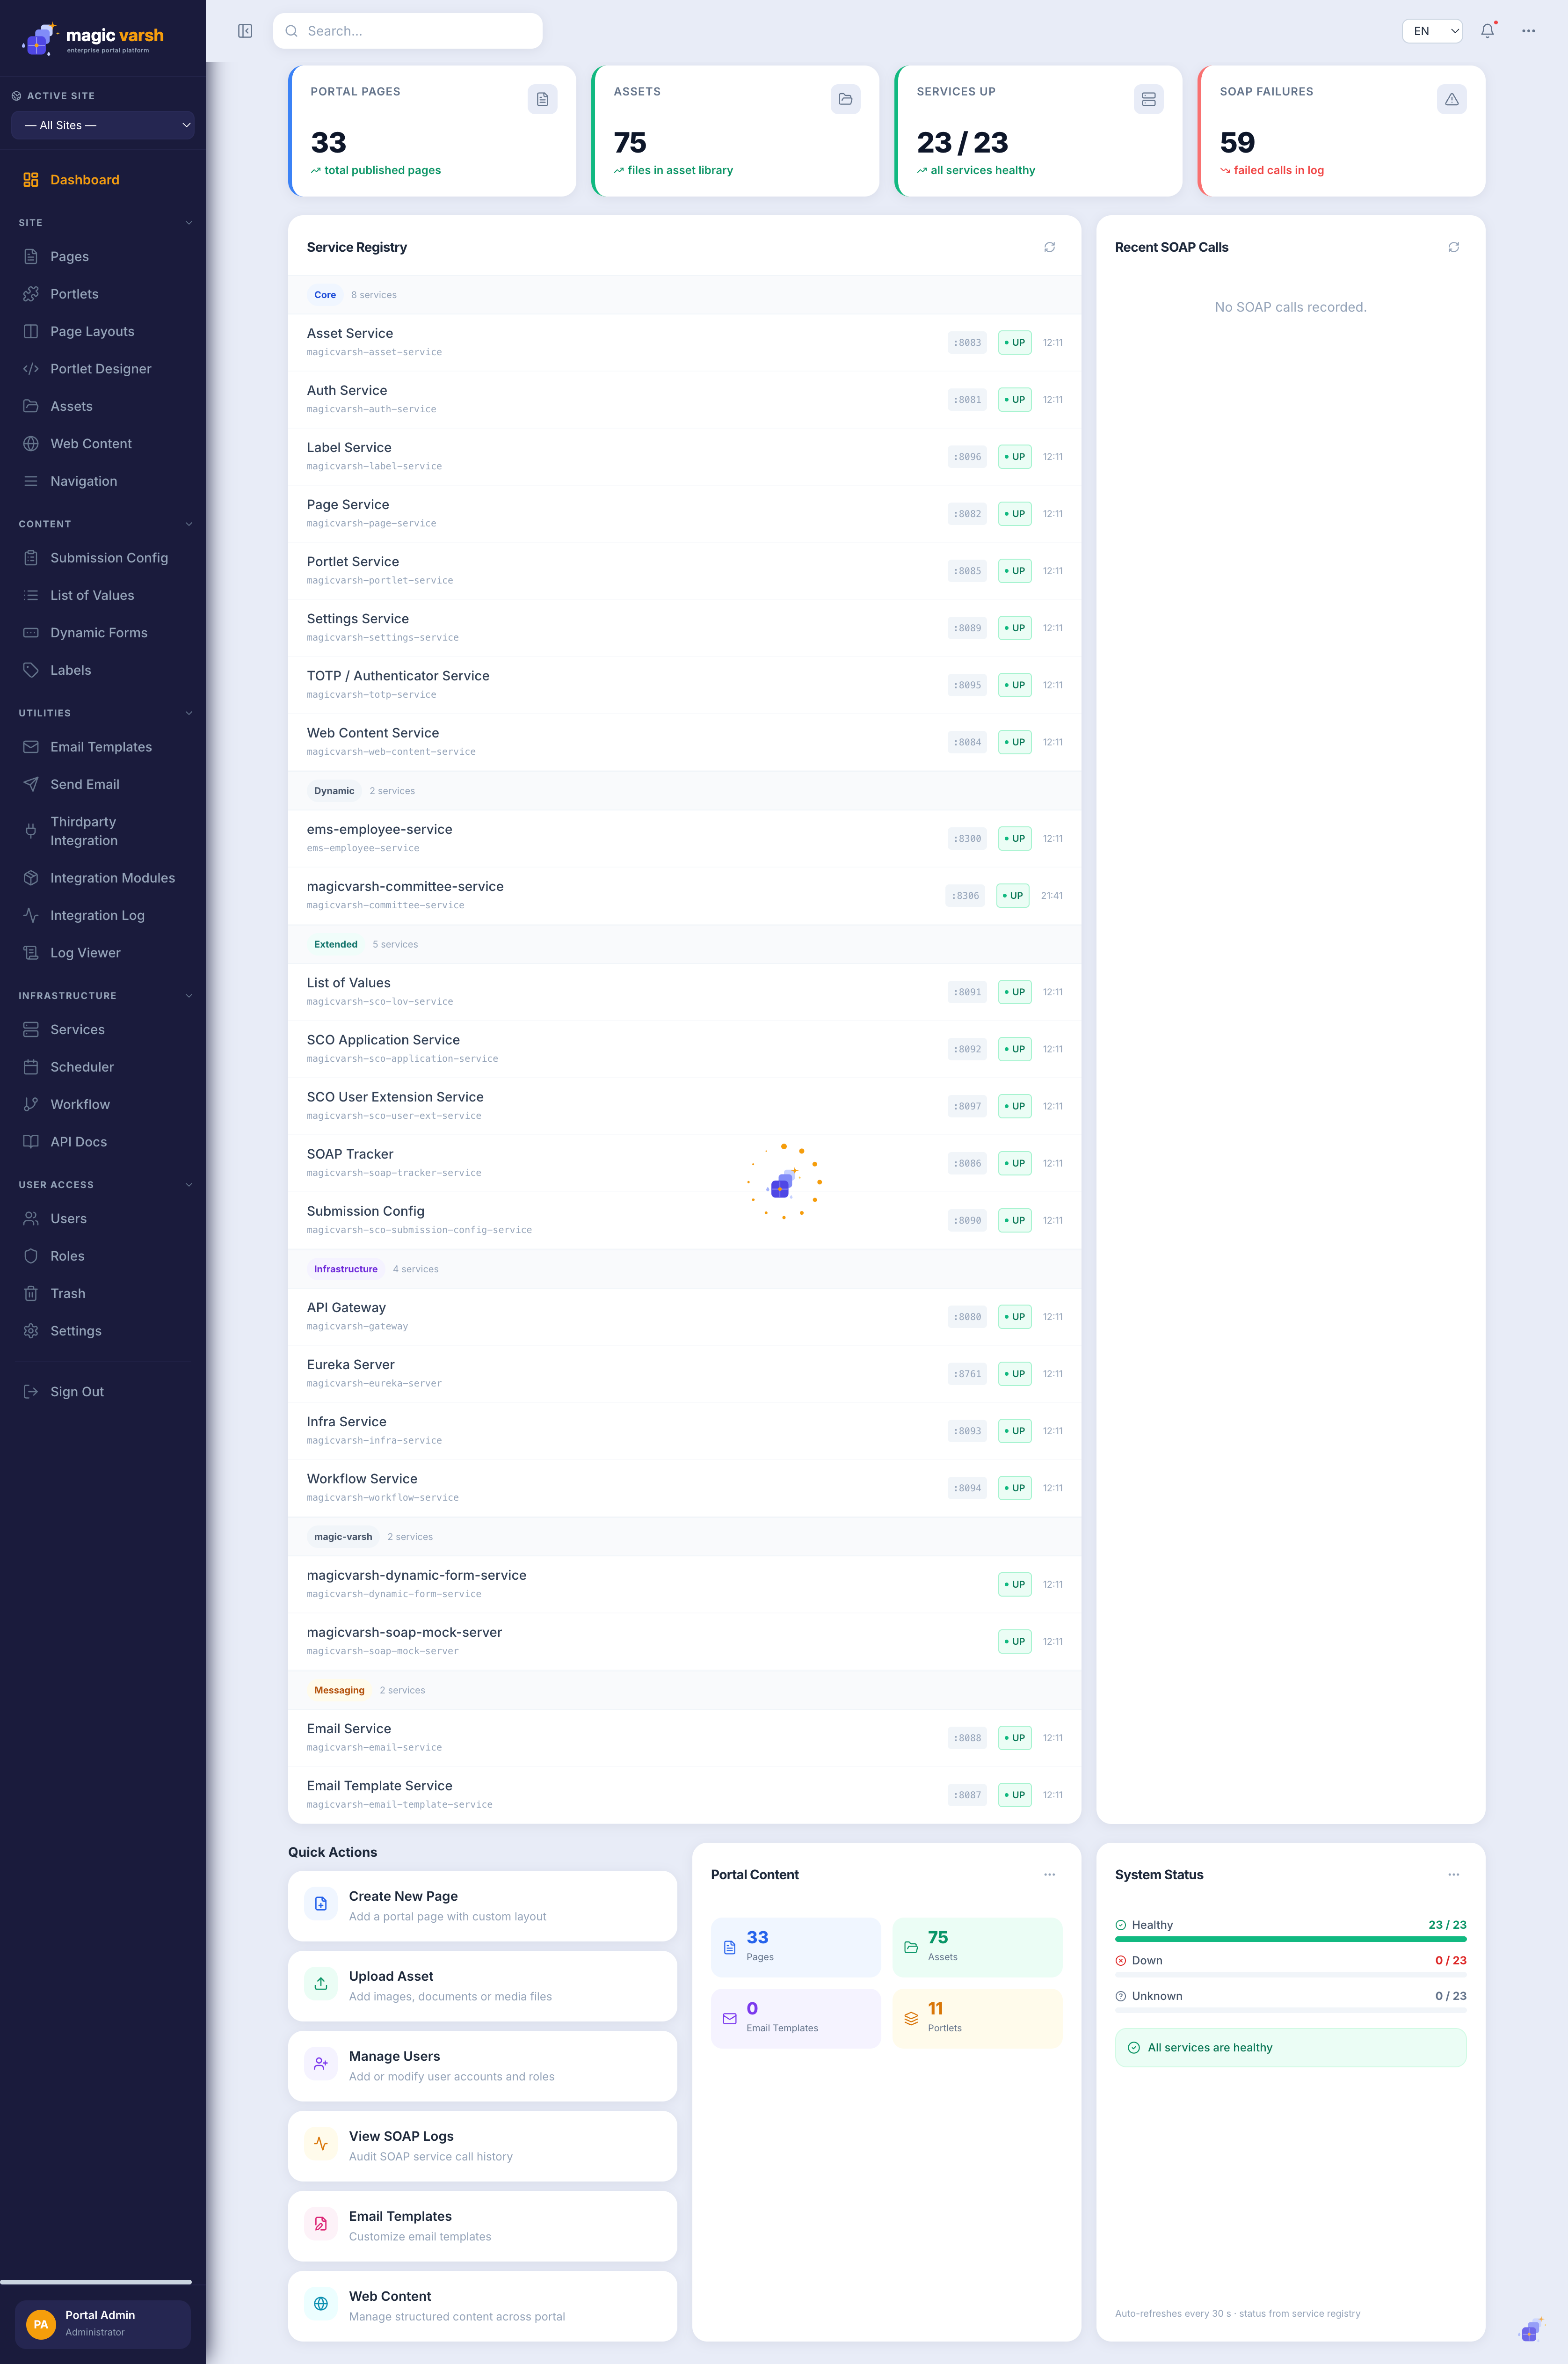Click Create New Page quick action
1568x2364 pixels.
482,1906
